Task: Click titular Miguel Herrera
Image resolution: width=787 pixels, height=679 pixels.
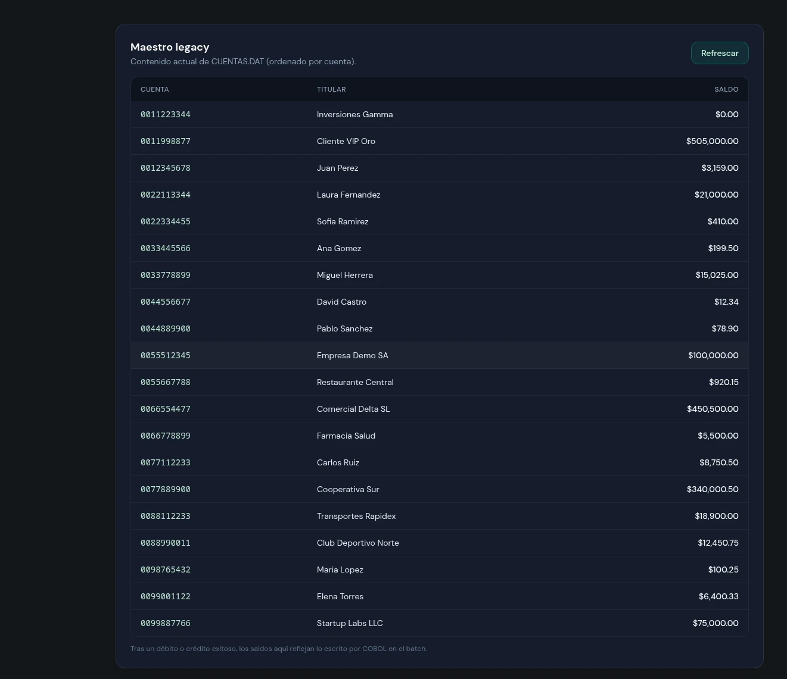Action: (x=345, y=275)
